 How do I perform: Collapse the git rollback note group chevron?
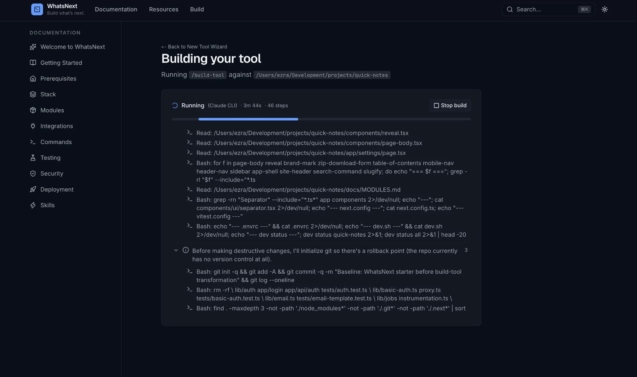click(x=176, y=250)
